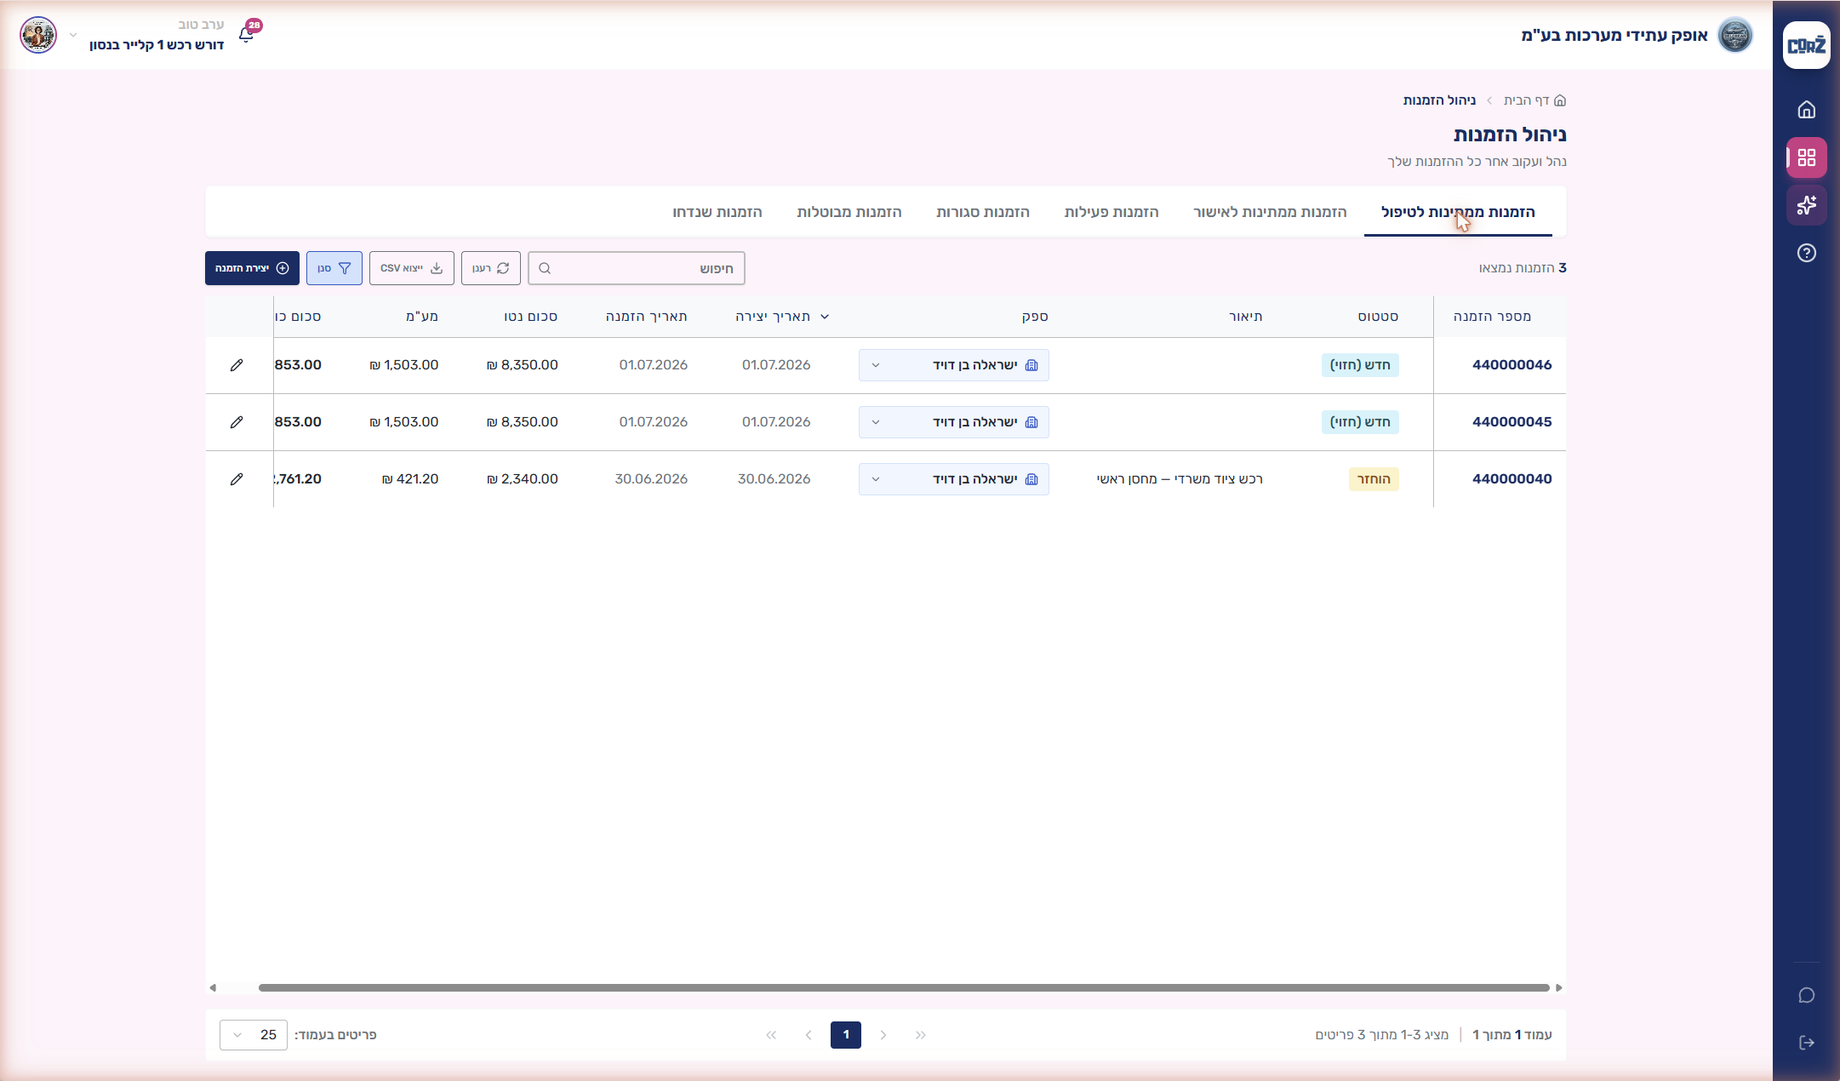The image size is (1840, 1081).
Task: Click the סטטוס column header
Action: (x=1378, y=317)
